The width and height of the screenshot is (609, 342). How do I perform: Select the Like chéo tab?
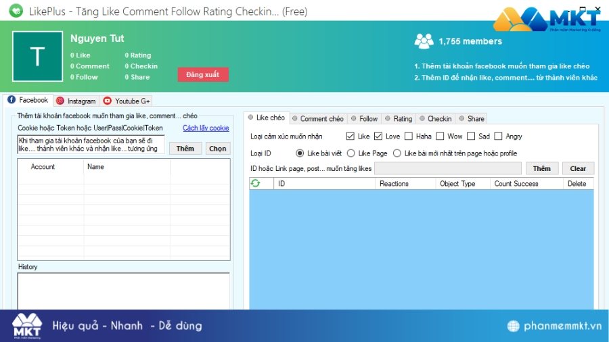click(x=267, y=118)
